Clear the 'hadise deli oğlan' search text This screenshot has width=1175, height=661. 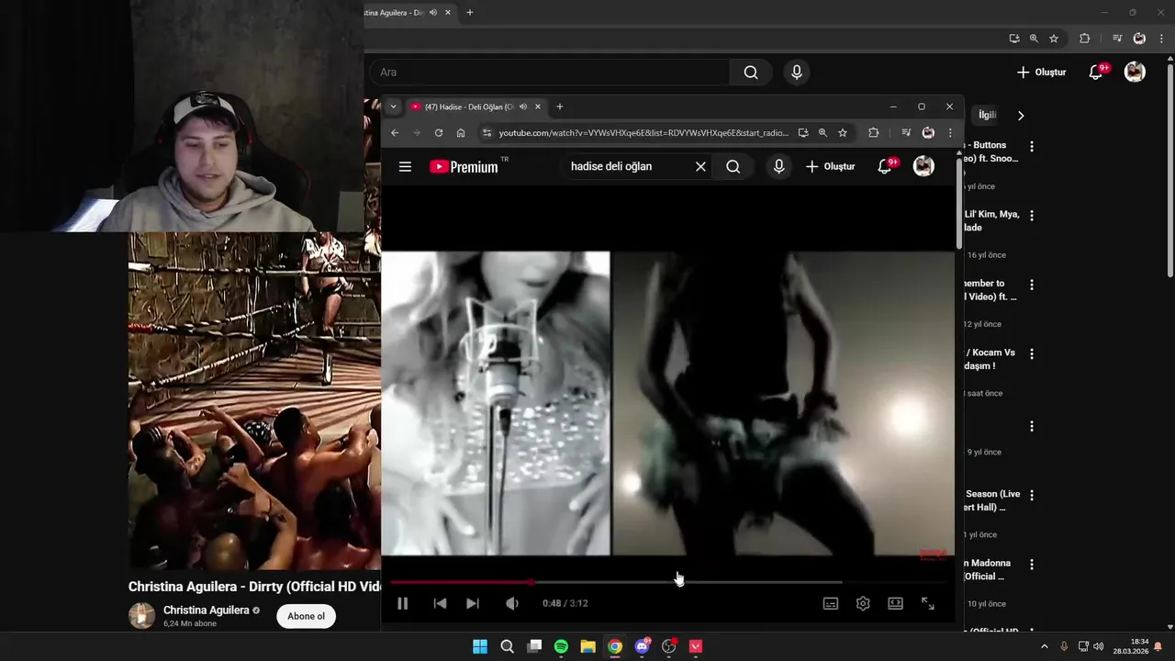pyautogui.click(x=700, y=166)
